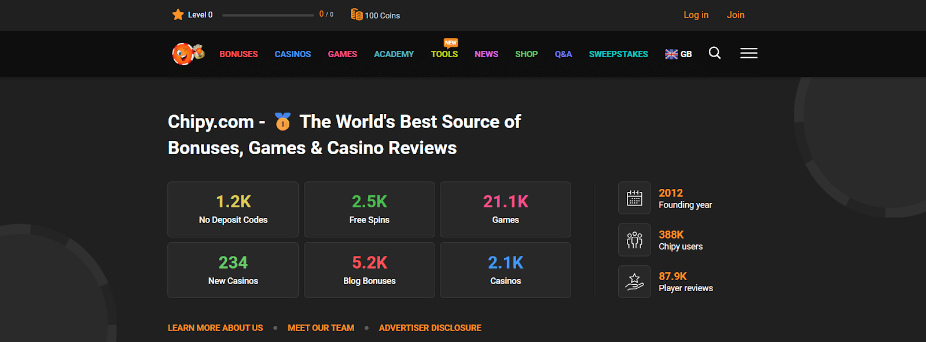The width and height of the screenshot is (926, 342).
Task: Click the 388K Chipy users text
Action: point(681,240)
